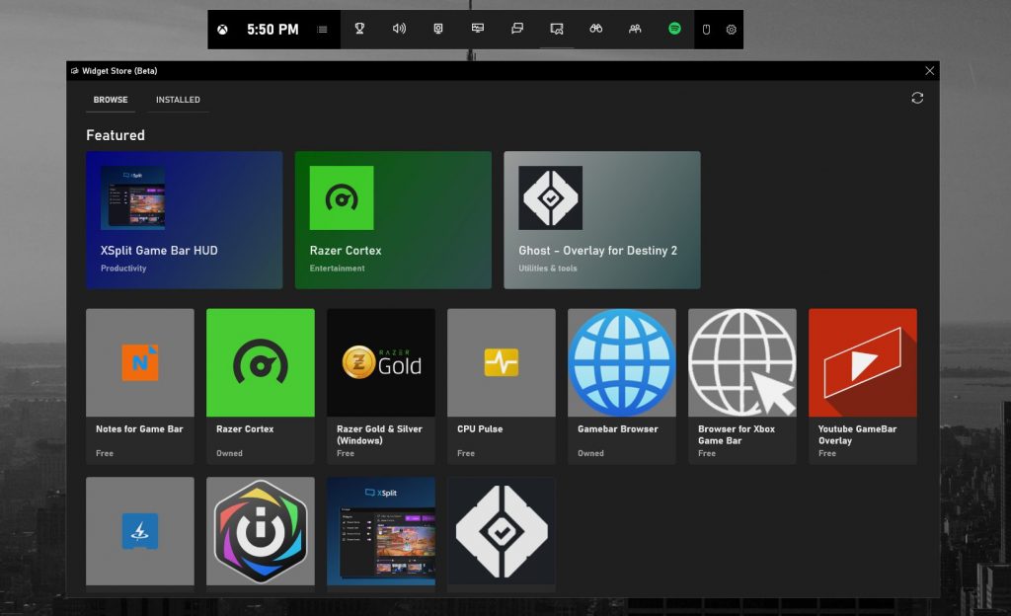Select 'Browser for Xbox Game Bar' title

pos(737,435)
